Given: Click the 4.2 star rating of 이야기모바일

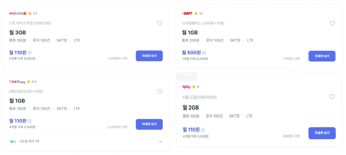Looking at the screenshot, I should [32, 82].
